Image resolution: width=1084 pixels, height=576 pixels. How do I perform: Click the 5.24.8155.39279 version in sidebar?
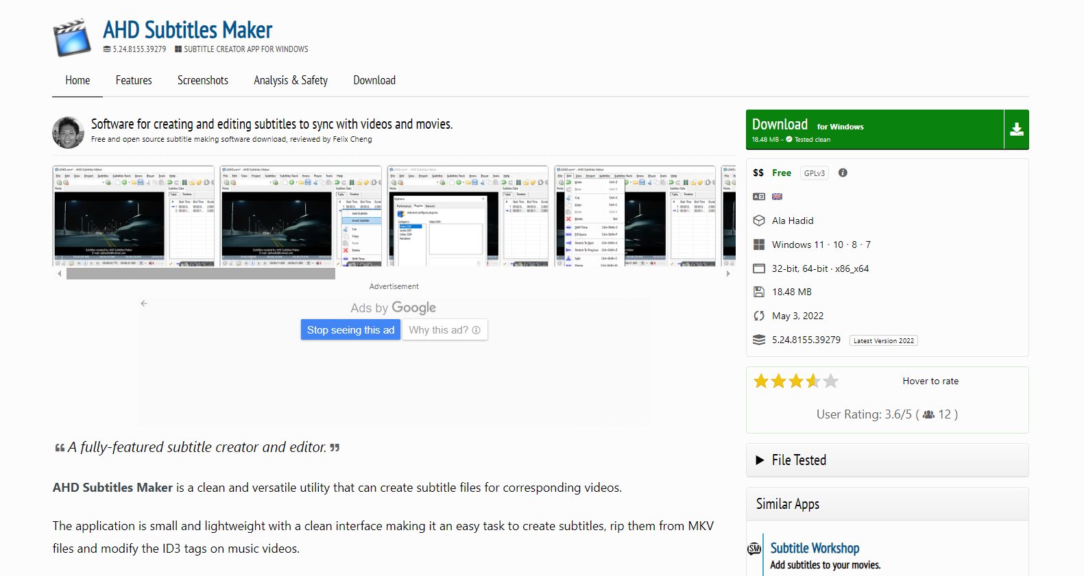806,340
